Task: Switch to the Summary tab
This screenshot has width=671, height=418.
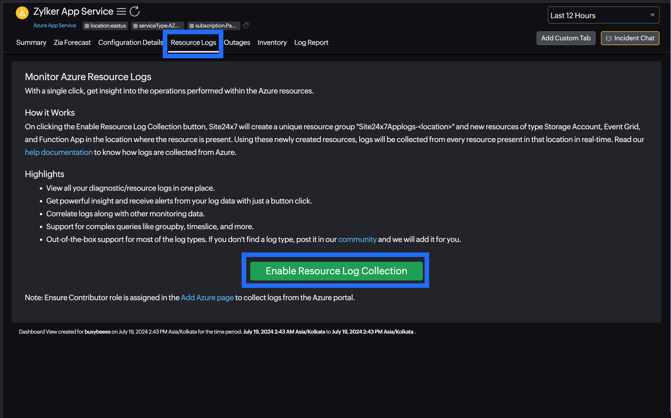Action: [x=31, y=42]
